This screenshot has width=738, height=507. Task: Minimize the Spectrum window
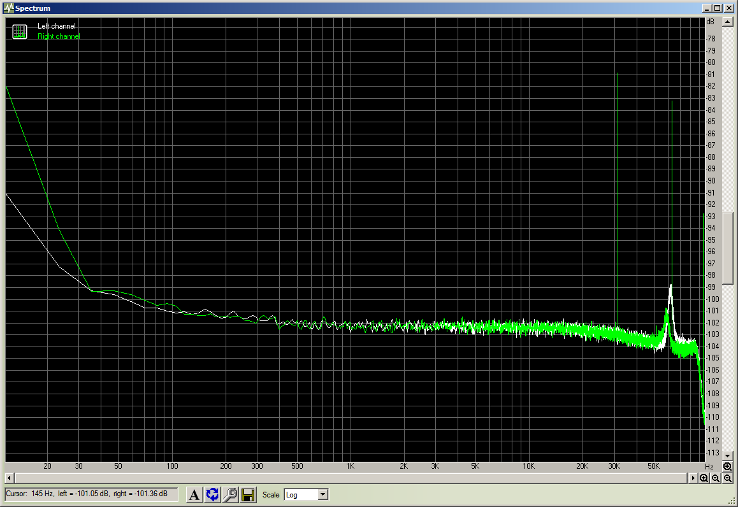[x=707, y=8]
